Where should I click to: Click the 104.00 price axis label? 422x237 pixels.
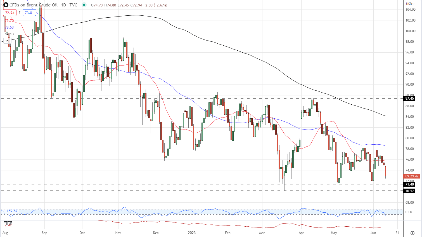(410, 10)
